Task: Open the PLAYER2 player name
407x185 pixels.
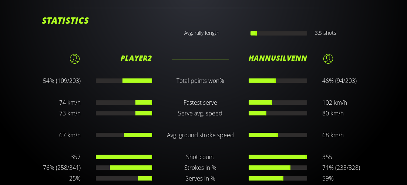Action: [x=136, y=58]
